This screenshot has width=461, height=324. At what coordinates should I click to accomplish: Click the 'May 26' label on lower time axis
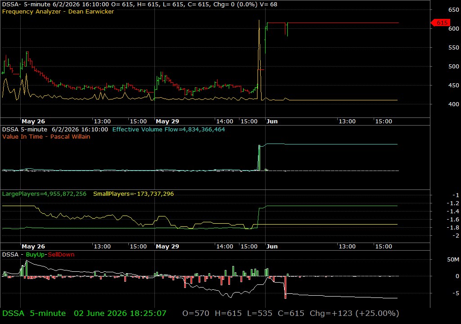pyautogui.click(x=33, y=247)
